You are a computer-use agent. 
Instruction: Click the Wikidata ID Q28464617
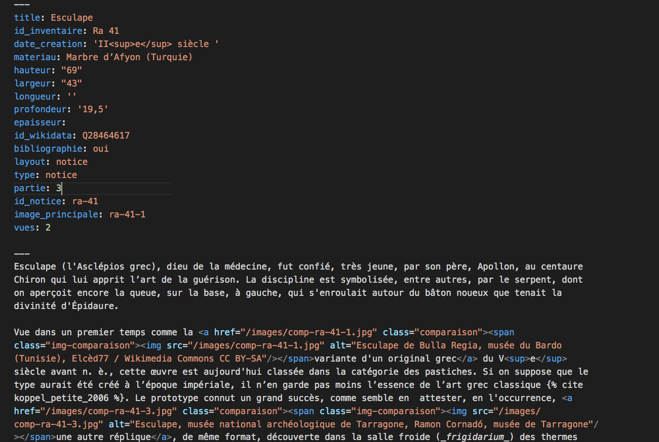point(106,136)
